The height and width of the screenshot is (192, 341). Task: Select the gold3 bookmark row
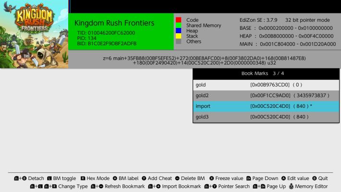tap(266, 117)
